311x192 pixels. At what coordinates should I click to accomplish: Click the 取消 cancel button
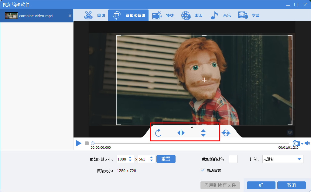coord(291,185)
